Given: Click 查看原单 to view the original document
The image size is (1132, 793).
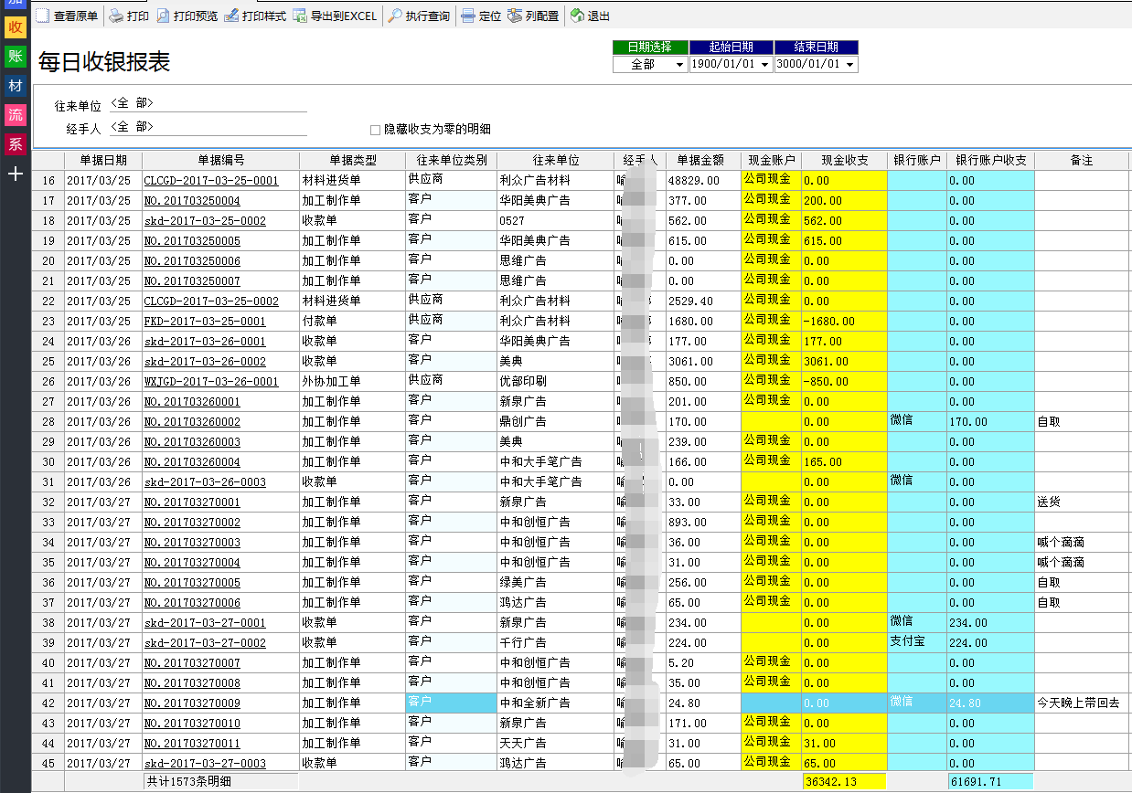Looking at the screenshot, I should click(x=67, y=16).
